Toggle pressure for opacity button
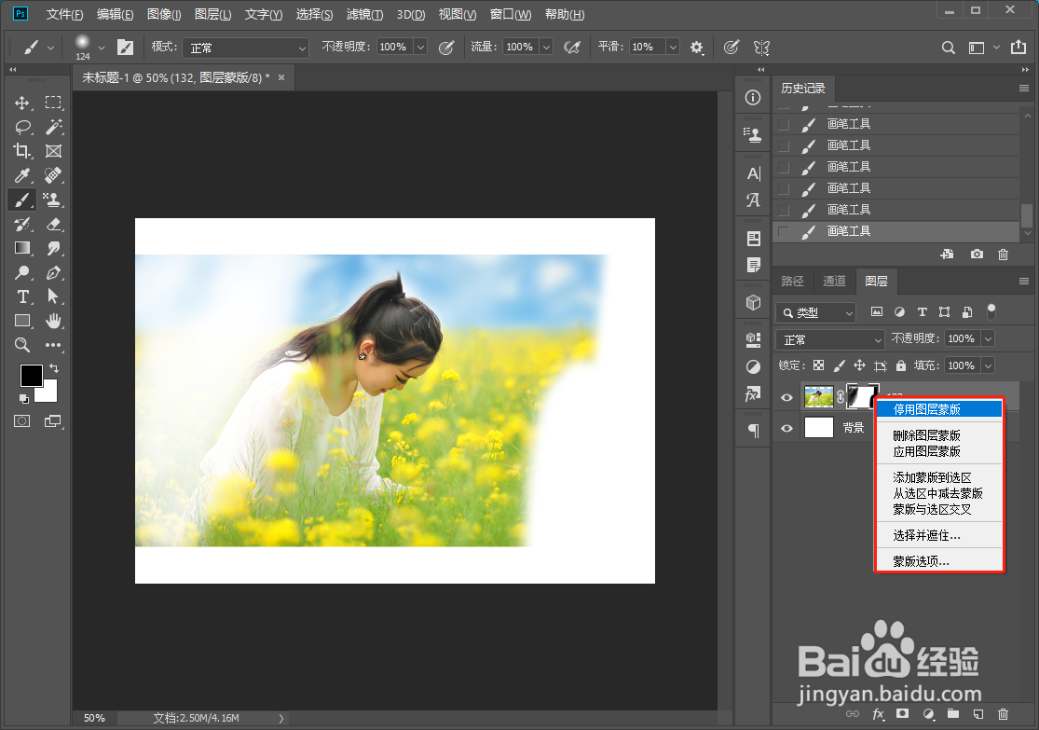 coord(446,47)
